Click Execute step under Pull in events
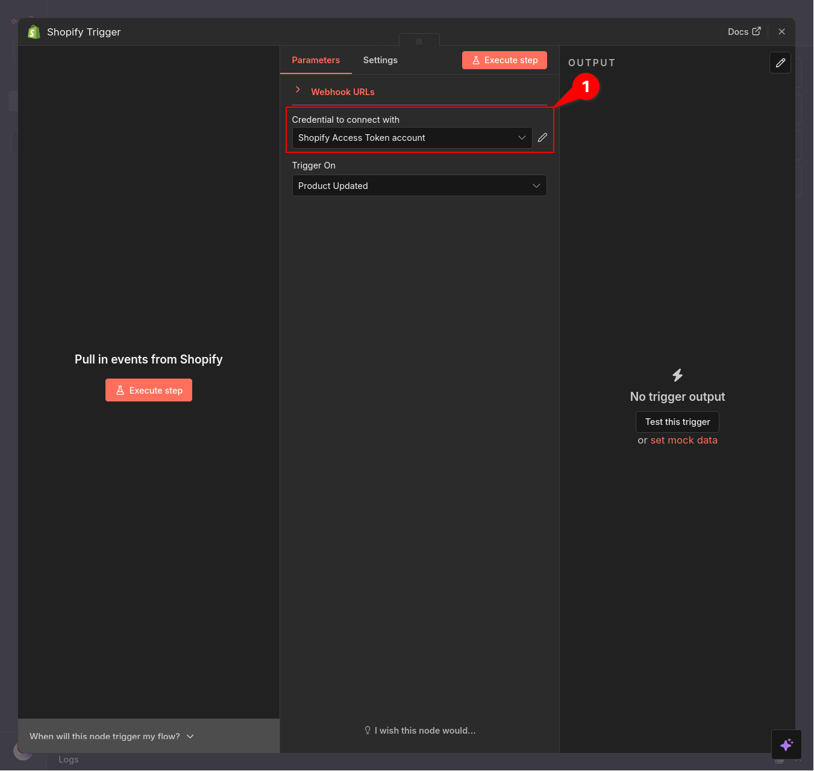Viewport: 814px width, 771px height. [x=149, y=390]
